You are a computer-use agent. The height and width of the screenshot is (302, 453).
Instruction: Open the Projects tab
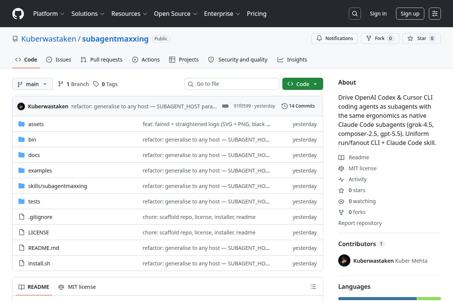[x=184, y=60]
